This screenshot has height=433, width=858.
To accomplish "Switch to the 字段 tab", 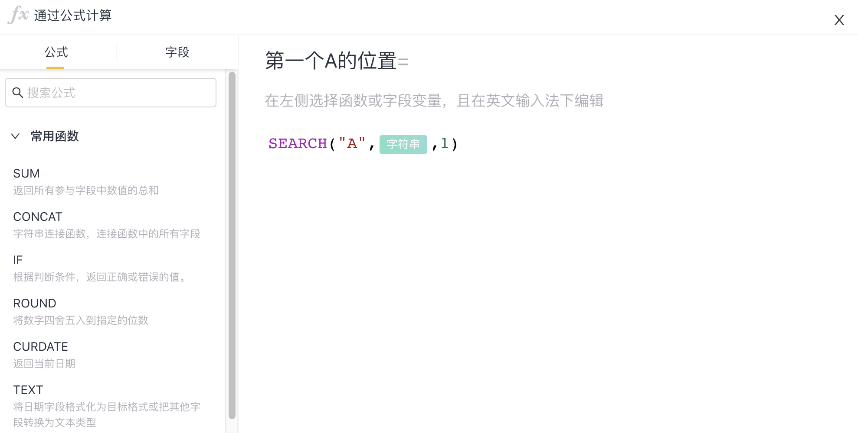I will (x=177, y=52).
